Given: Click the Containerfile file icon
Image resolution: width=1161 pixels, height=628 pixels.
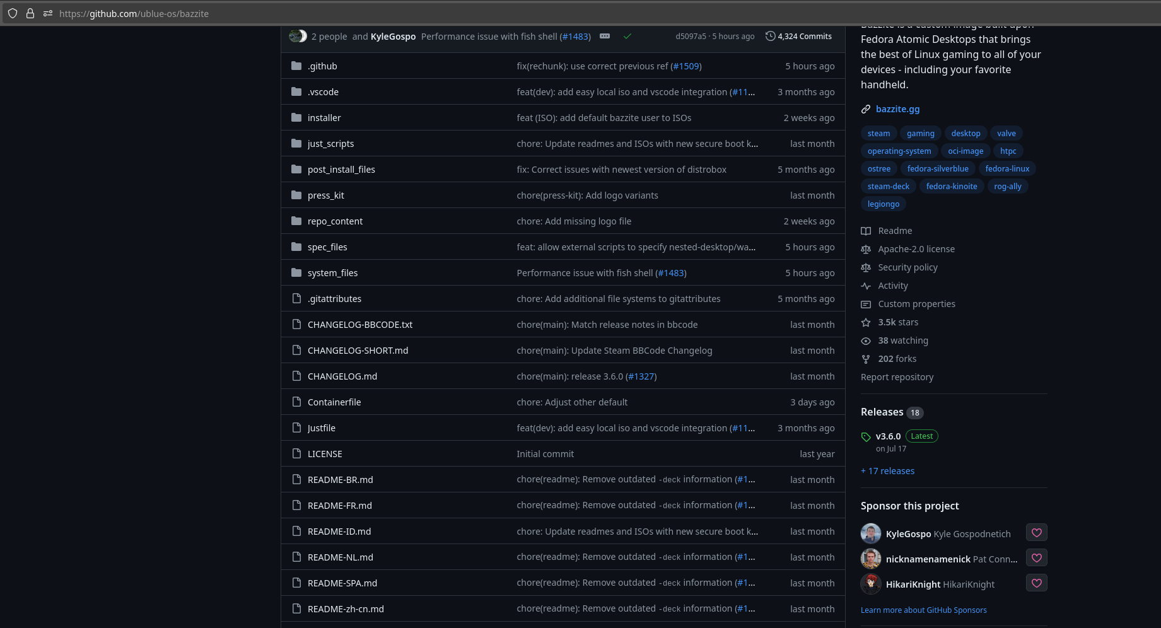Looking at the screenshot, I should pyautogui.click(x=296, y=402).
